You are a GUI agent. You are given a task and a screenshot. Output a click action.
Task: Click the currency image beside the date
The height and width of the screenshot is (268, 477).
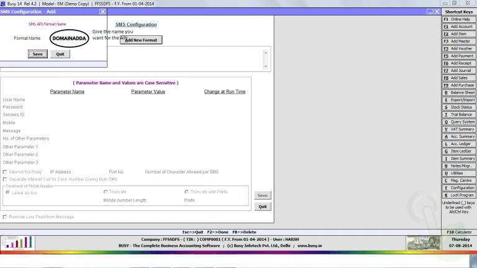pyautogui.click(x=423, y=243)
